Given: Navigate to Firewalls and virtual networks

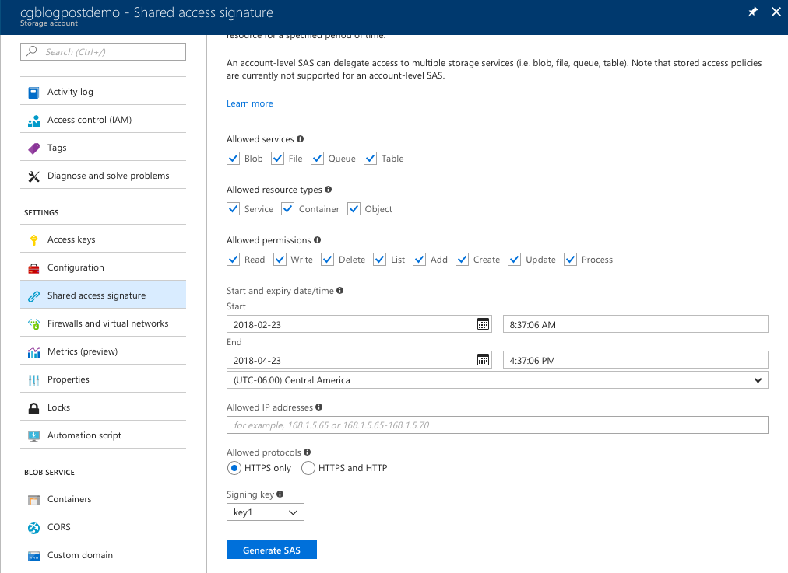Looking at the screenshot, I should tap(103, 323).
